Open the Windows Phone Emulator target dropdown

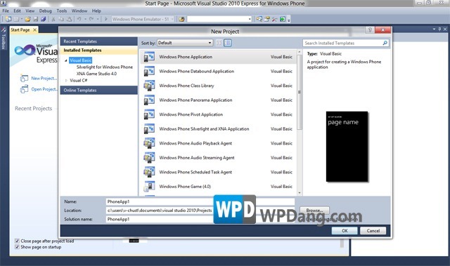(172, 19)
